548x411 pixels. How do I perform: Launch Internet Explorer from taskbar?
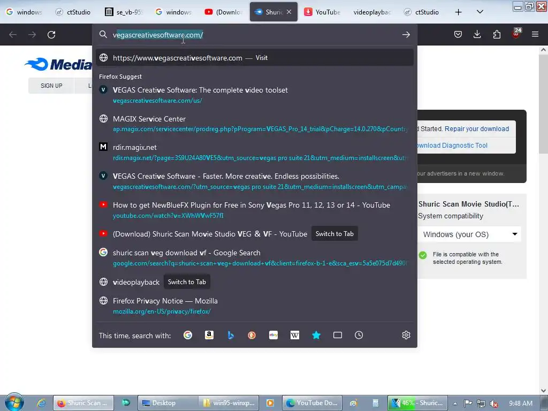point(41,403)
